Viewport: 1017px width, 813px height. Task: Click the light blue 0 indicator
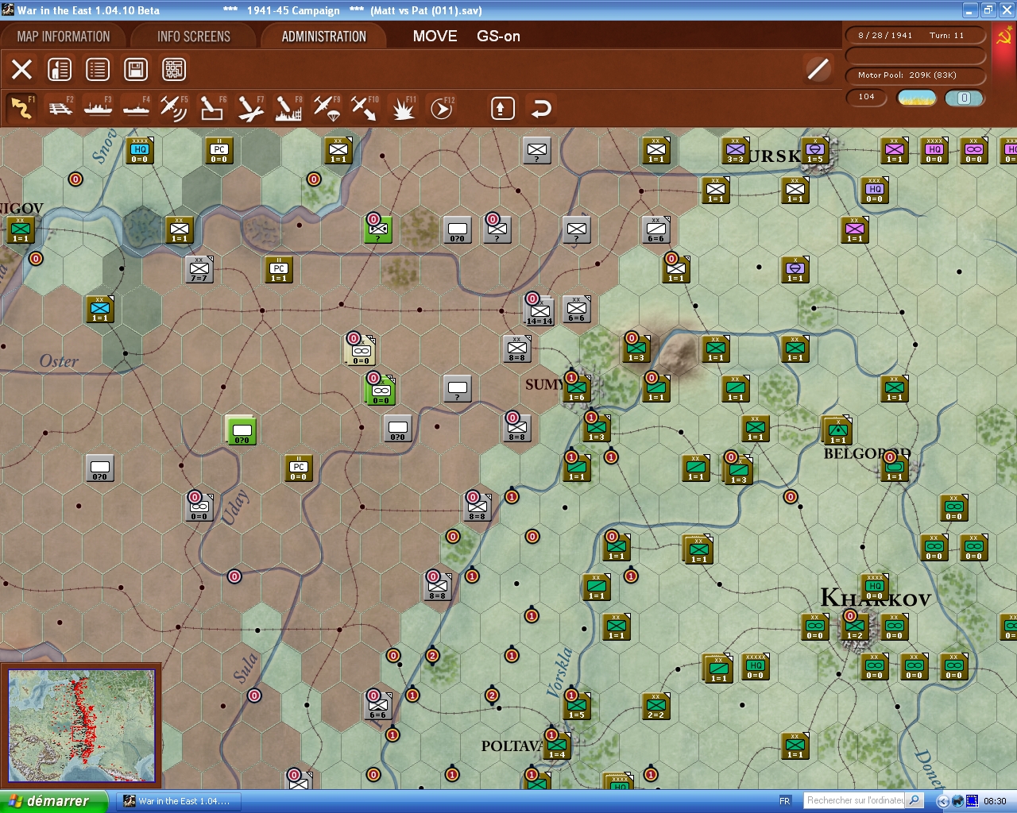[x=965, y=98]
